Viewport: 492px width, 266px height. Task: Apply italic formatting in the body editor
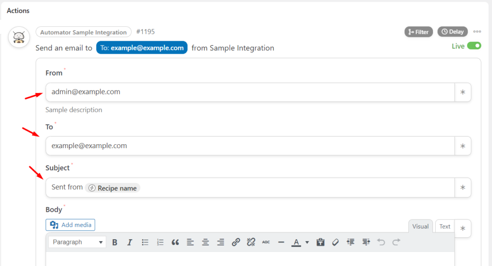130,243
